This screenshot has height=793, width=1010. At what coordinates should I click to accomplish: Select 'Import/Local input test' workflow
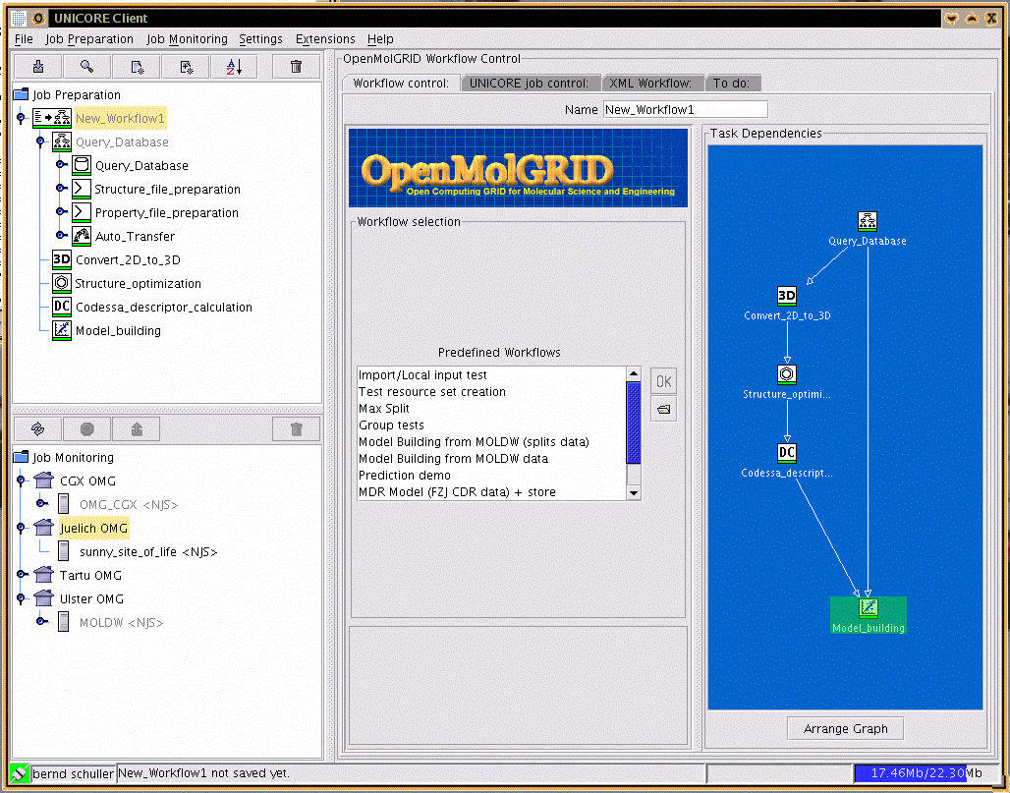click(492, 375)
